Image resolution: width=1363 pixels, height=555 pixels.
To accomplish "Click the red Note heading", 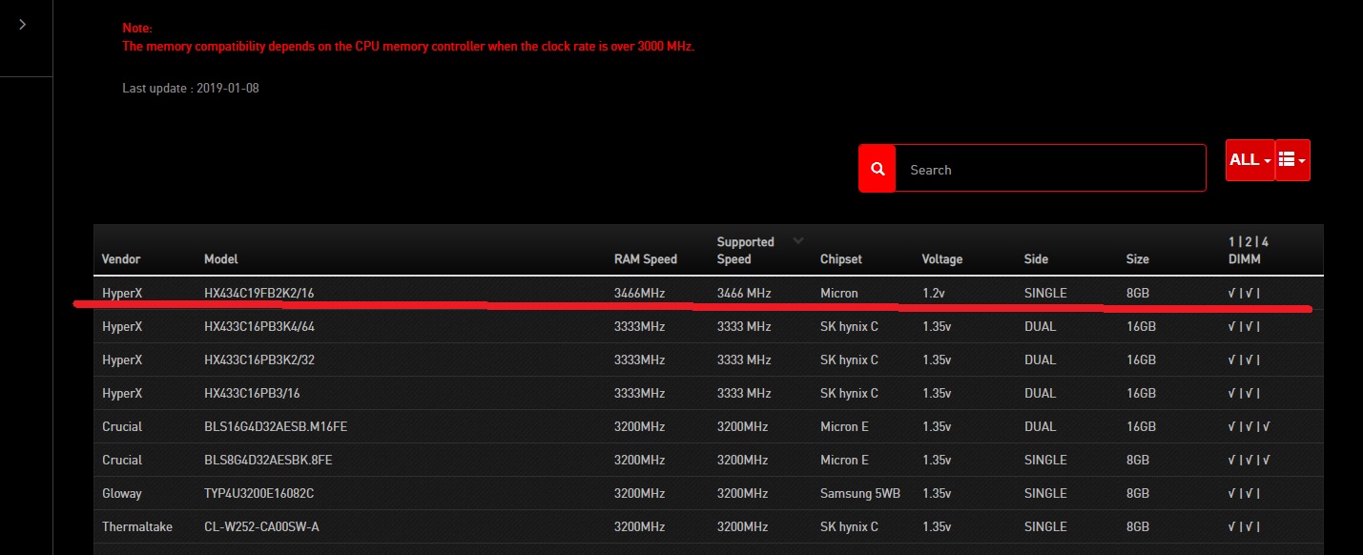I will coord(137,29).
